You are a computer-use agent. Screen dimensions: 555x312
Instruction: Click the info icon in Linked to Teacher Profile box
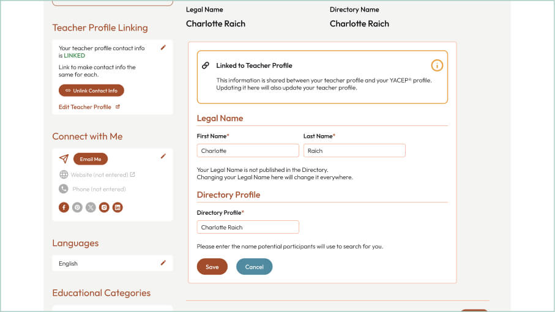(x=437, y=65)
